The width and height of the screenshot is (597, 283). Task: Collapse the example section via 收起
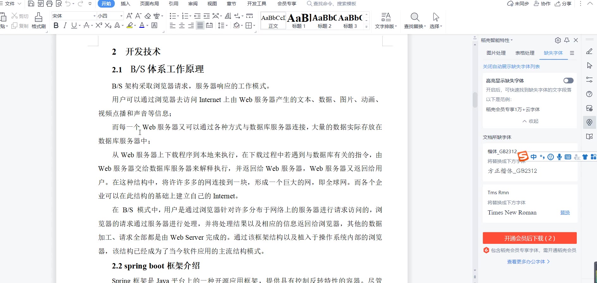(530, 121)
